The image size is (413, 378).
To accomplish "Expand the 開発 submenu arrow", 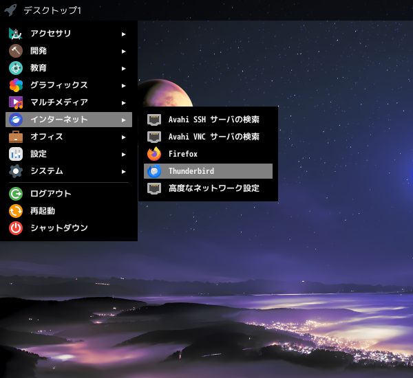I will (123, 52).
